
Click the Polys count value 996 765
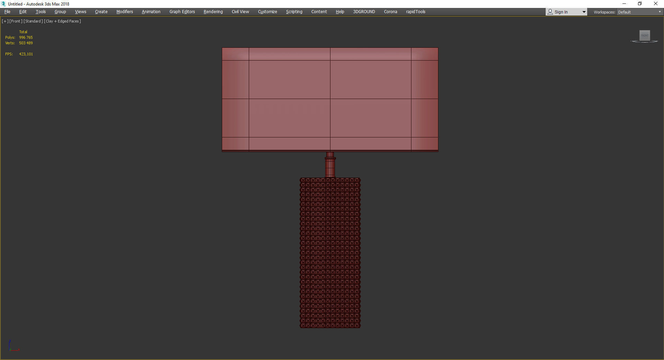click(26, 37)
